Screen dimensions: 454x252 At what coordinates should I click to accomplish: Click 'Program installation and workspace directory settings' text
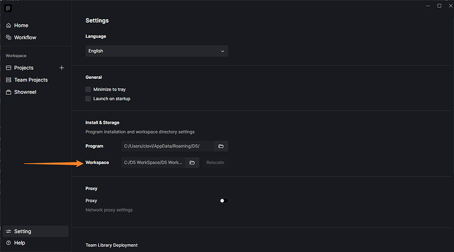(140, 132)
